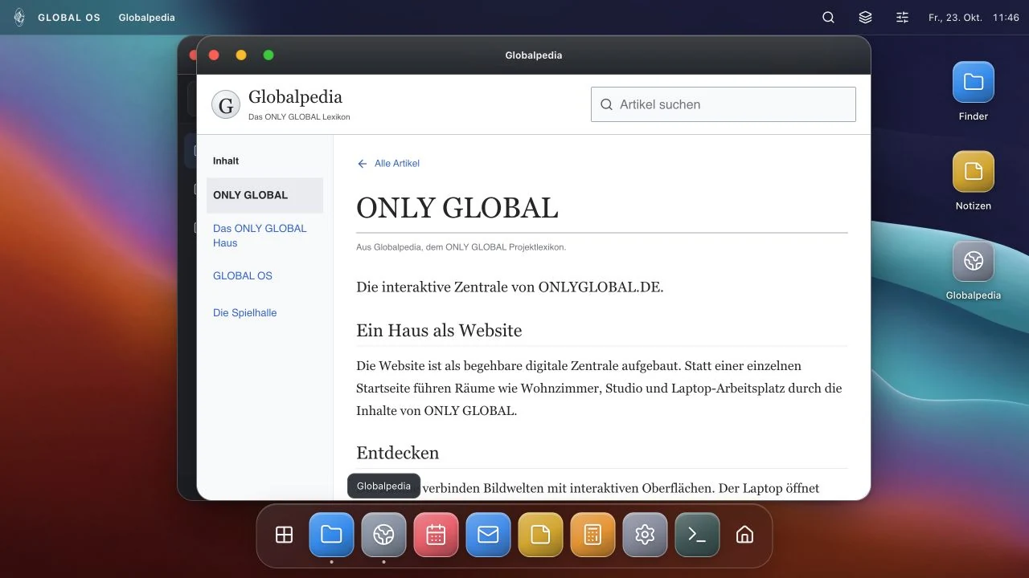Maximize the Globalpedia window with green button
This screenshot has width=1029, height=578.
point(269,55)
